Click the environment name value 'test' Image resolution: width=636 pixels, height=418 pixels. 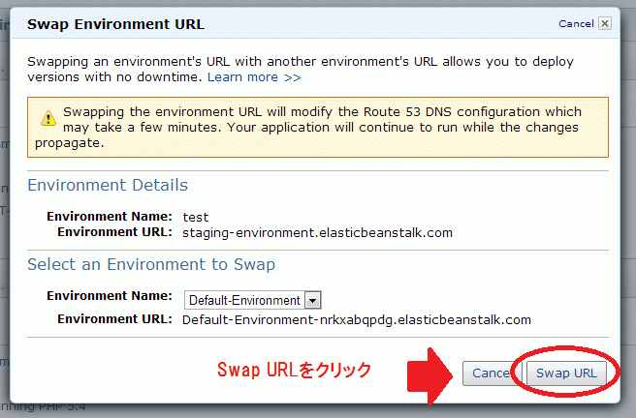[x=196, y=218]
